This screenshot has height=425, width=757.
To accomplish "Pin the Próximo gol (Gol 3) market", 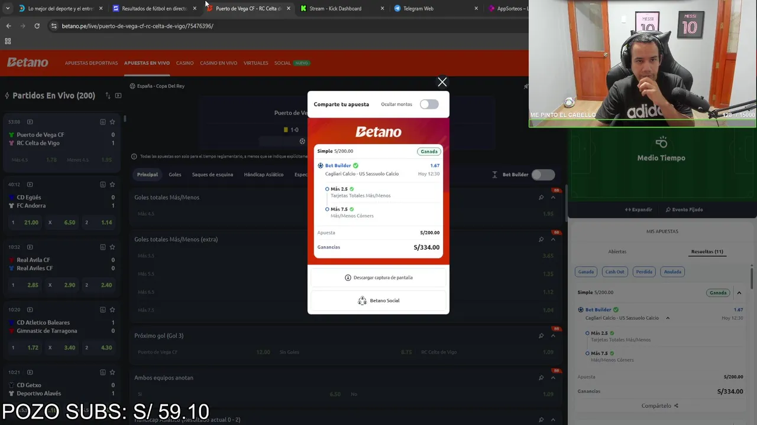I will pos(541,336).
